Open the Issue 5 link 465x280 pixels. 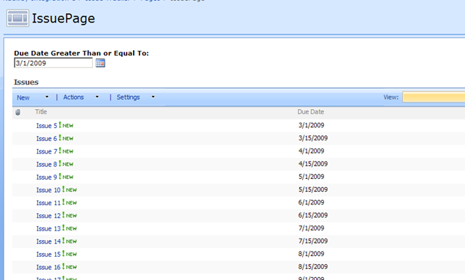click(46, 126)
